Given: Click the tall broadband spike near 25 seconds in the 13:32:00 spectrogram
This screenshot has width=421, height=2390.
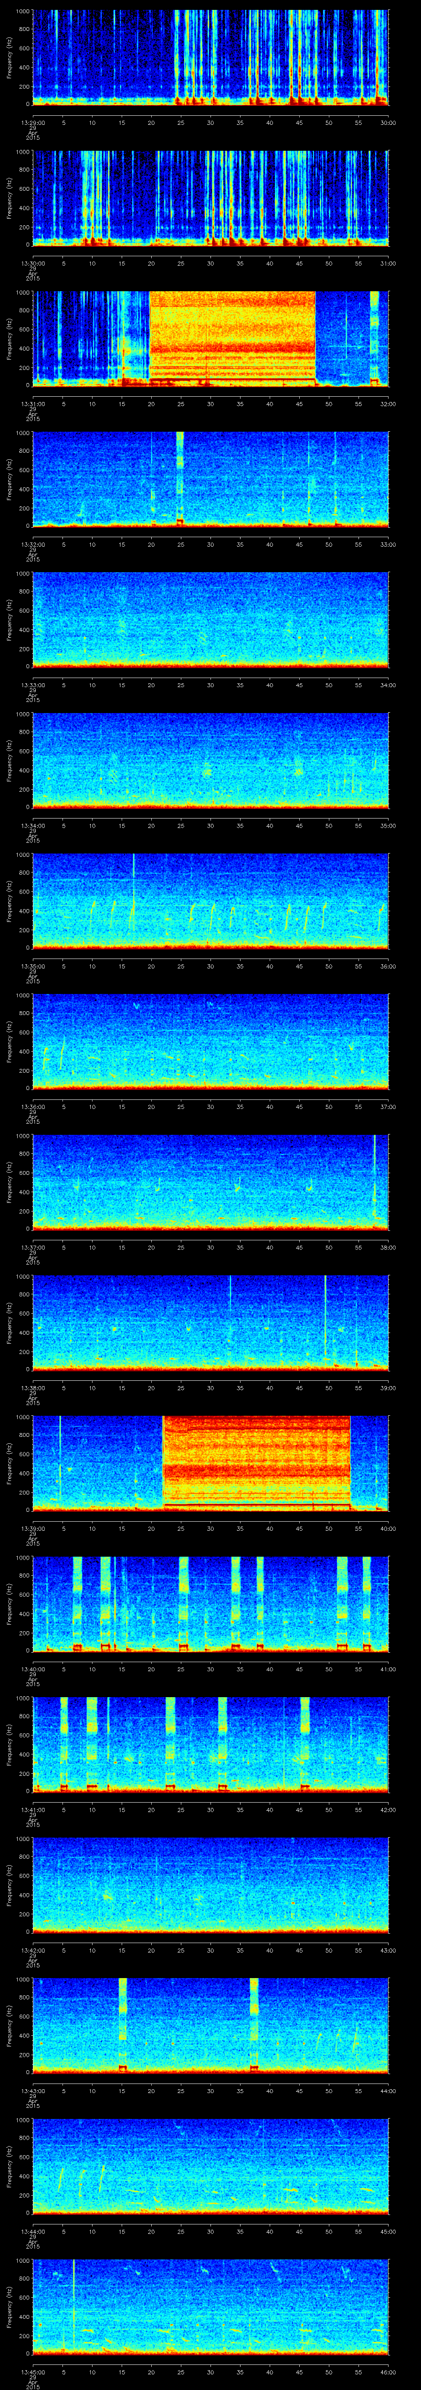Looking at the screenshot, I should pos(180,479).
